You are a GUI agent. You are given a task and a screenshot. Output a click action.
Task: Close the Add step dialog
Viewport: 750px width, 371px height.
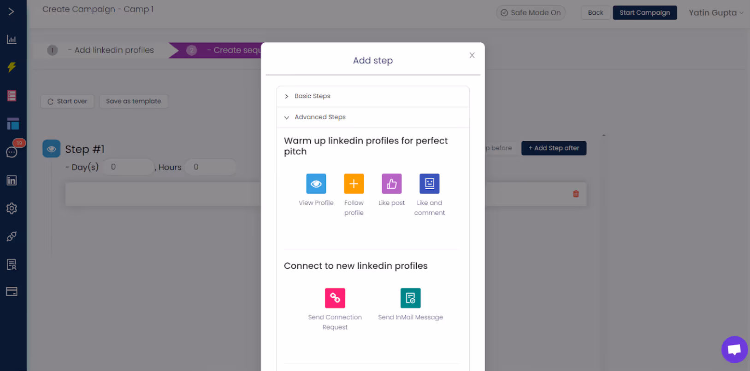pos(472,55)
